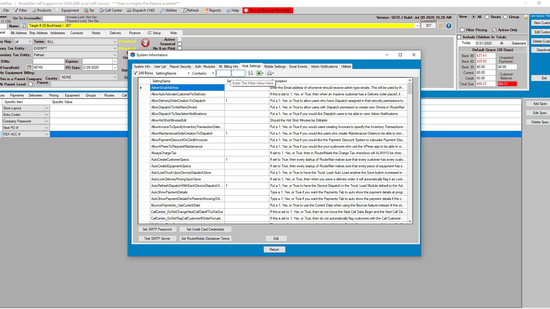Click Set Credit Card Credentials button

tap(205, 229)
